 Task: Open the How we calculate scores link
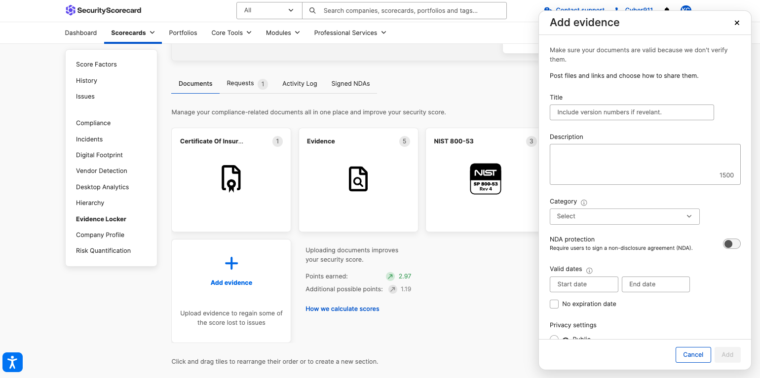coord(342,309)
